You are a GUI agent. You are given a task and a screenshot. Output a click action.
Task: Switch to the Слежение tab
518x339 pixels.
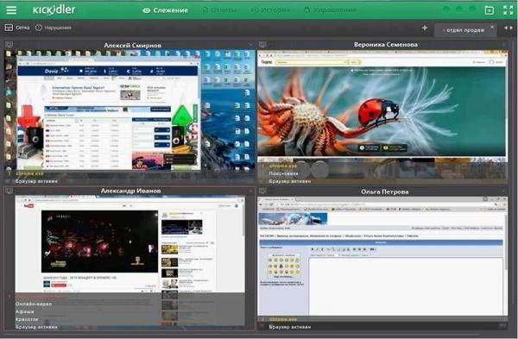(165, 10)
